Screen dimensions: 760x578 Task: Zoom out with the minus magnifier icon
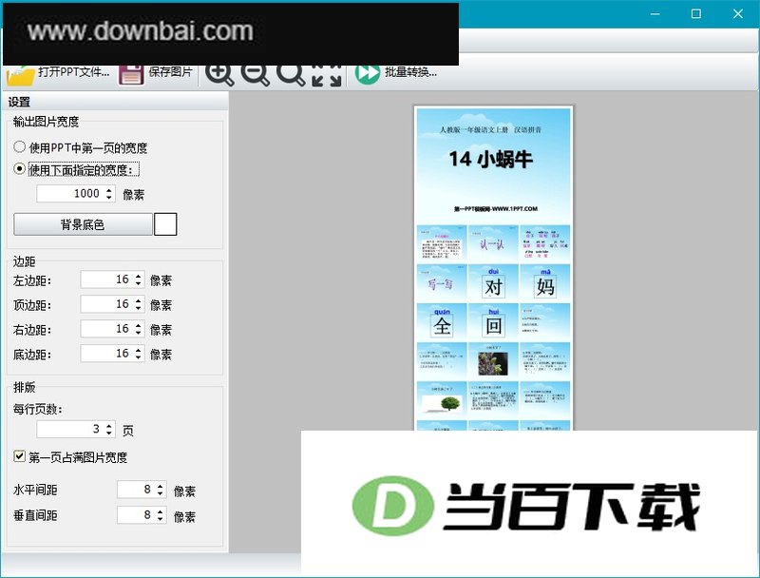[x=255, y=75]
